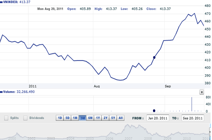
Task: Select the 1D time range
Action: coord(60,118)
